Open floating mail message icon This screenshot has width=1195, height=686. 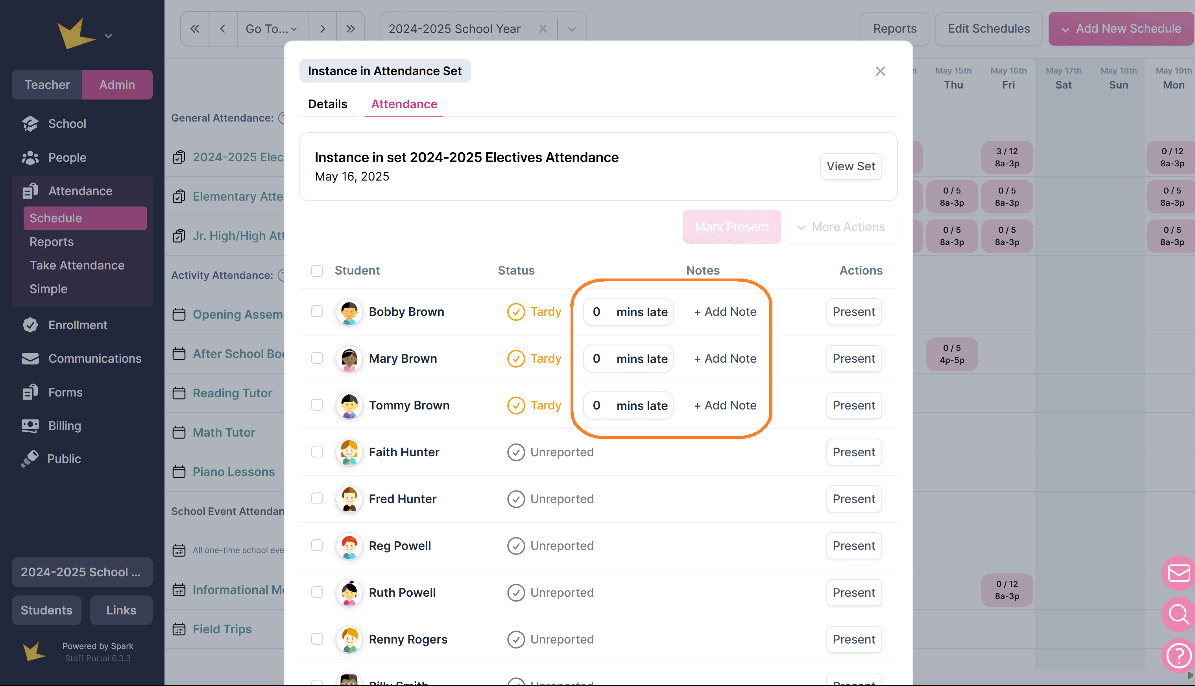tap(1178, 572)
